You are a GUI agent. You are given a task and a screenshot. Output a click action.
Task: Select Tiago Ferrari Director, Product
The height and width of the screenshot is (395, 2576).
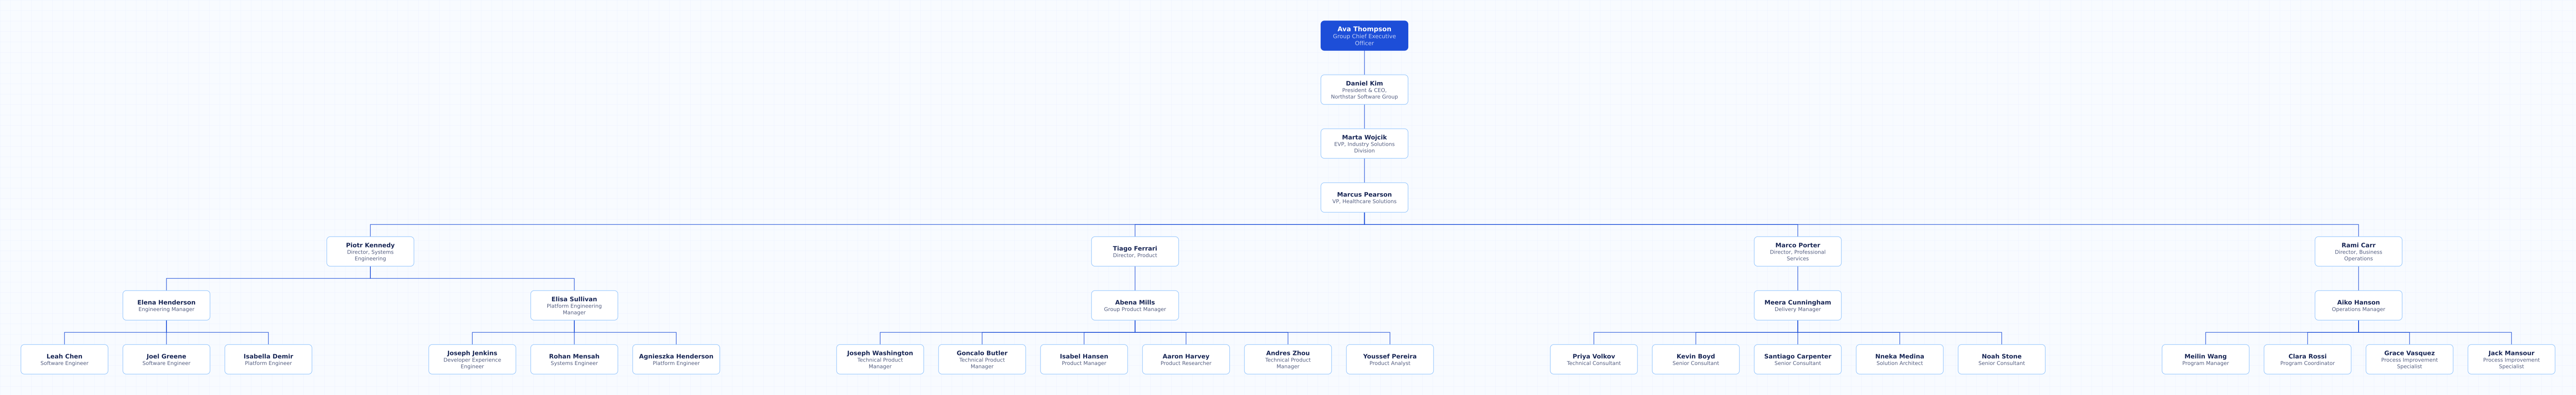pos(1135,251)
